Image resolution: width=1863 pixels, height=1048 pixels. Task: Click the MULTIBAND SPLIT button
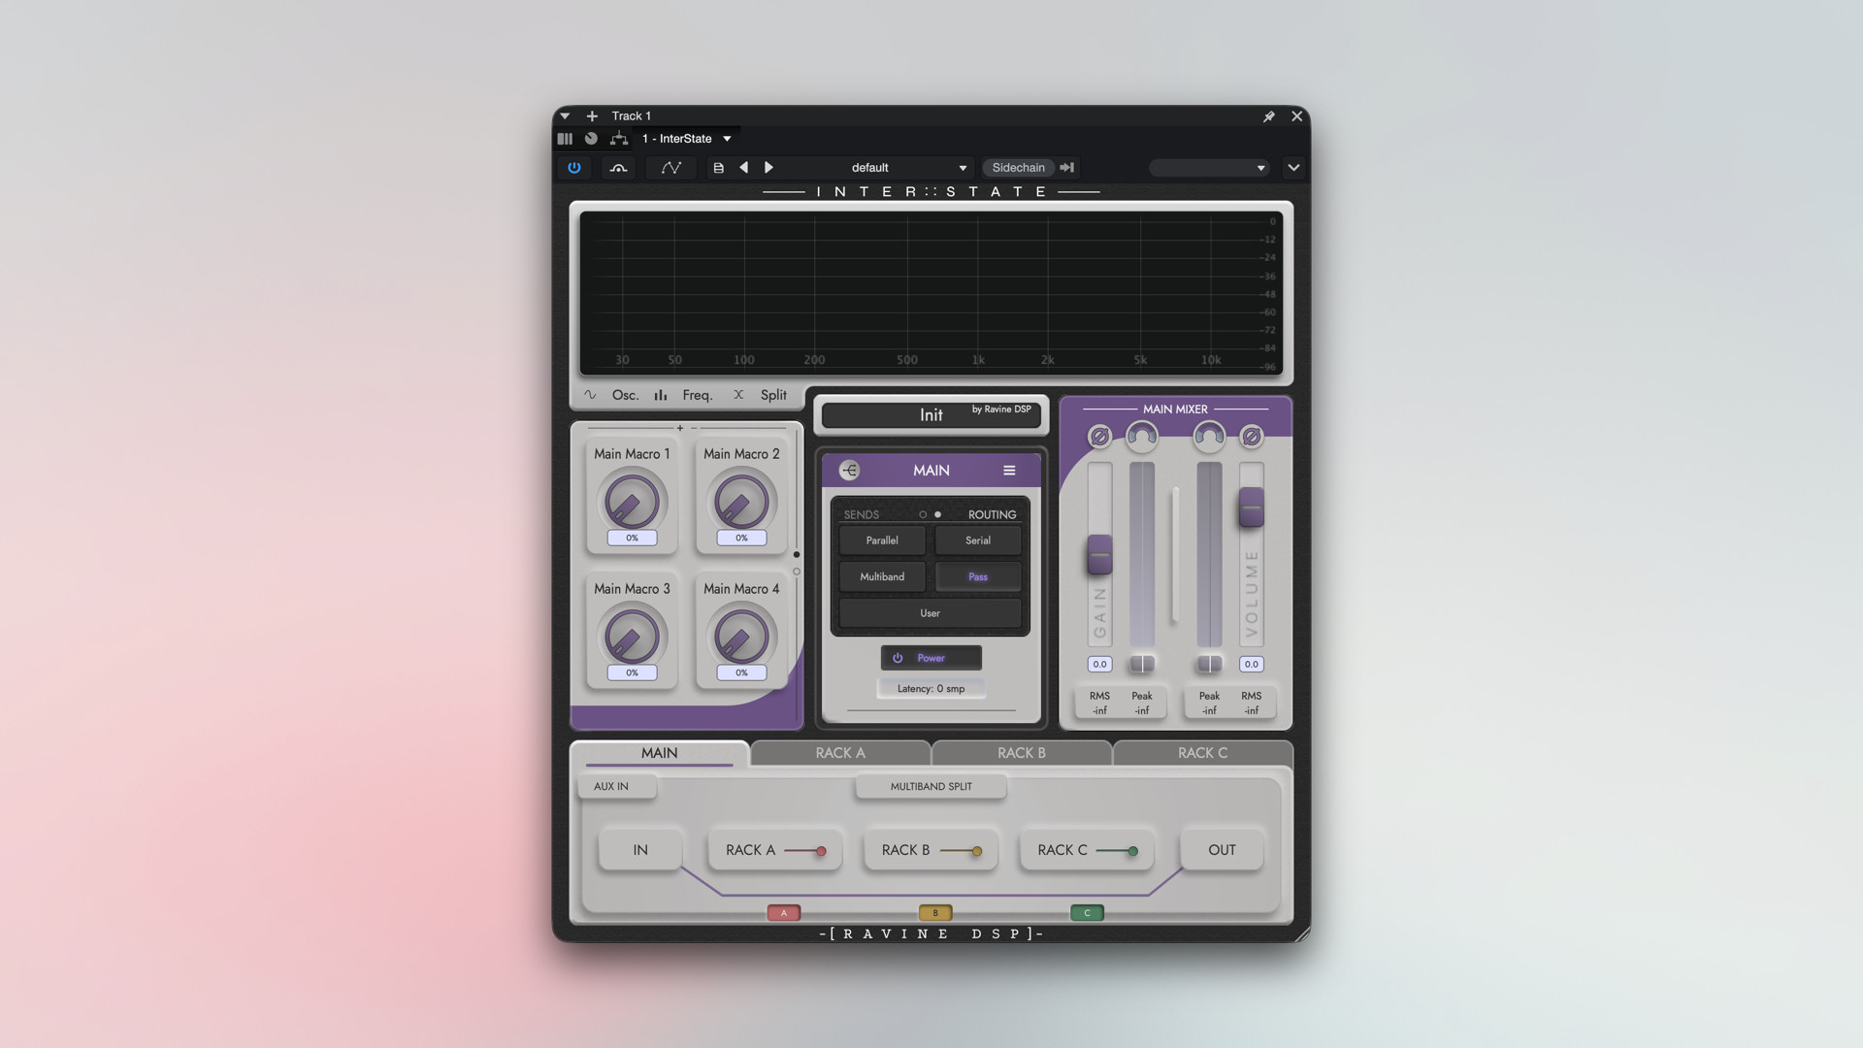pos(931,787)
